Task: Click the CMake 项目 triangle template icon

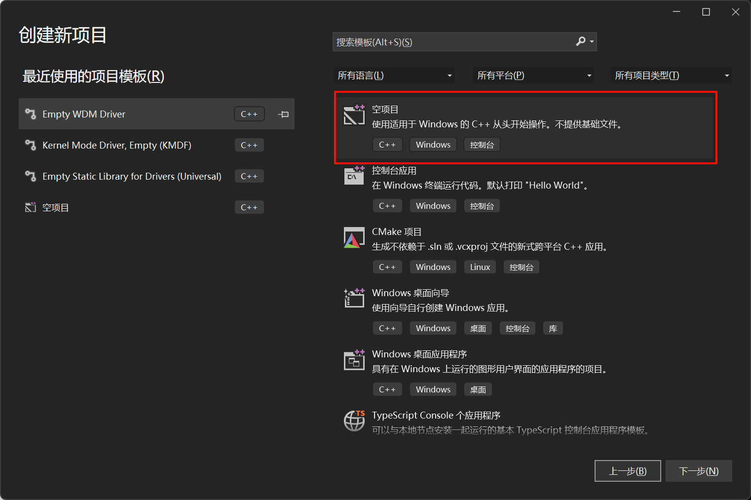Action: [354, 237]
